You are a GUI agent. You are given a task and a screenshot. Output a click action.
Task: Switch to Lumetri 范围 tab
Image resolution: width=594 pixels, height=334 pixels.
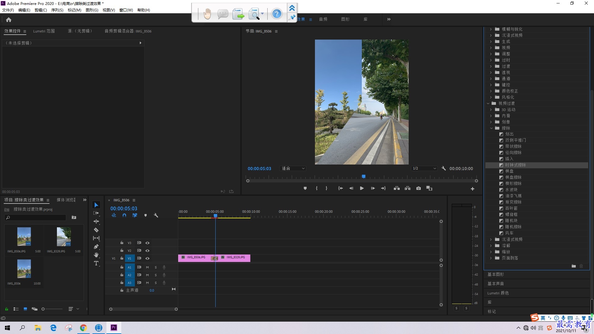44,31
